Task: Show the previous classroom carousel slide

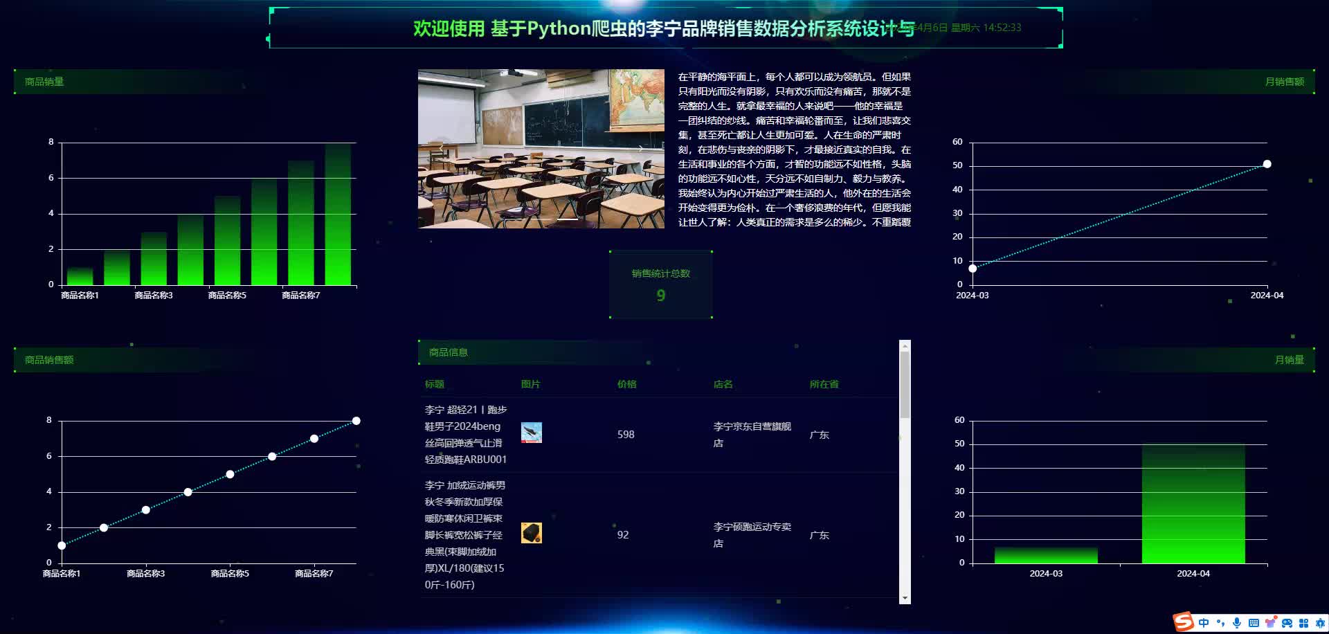Action: click(x=441, y=148)
